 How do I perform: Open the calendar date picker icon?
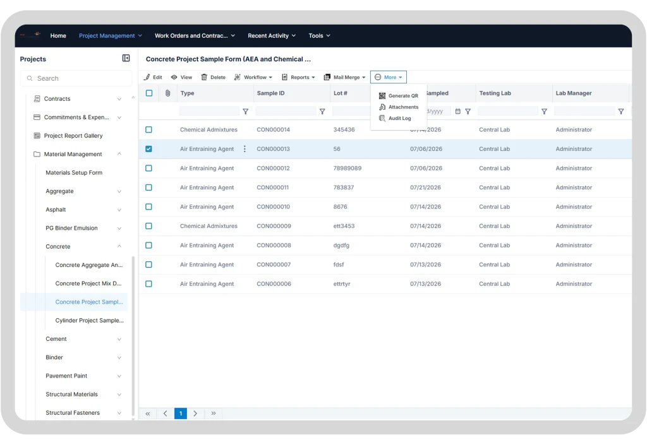click(x=457, y=111)
